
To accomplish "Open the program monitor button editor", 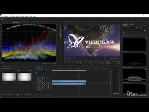I will [119, 63].
